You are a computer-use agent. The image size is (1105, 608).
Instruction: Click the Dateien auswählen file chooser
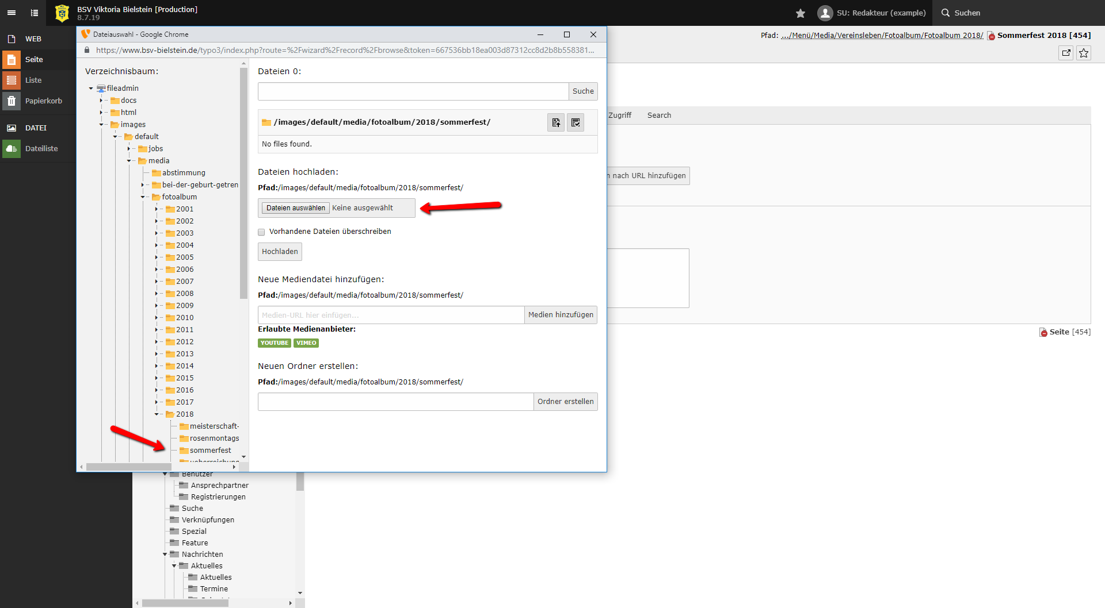(x=296, y=208)
